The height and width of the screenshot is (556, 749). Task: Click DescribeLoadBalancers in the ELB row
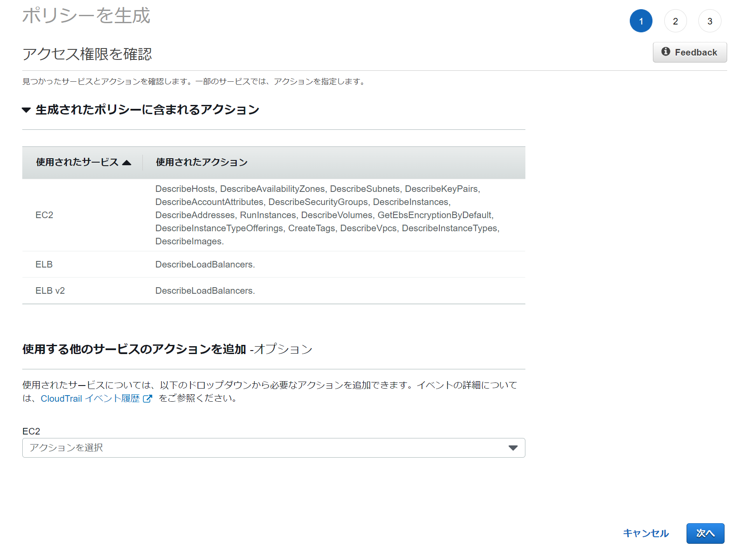[205, 264]
